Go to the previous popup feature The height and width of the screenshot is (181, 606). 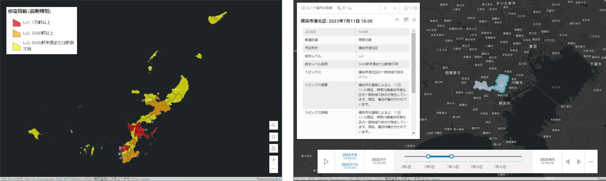tap(385, 8)
